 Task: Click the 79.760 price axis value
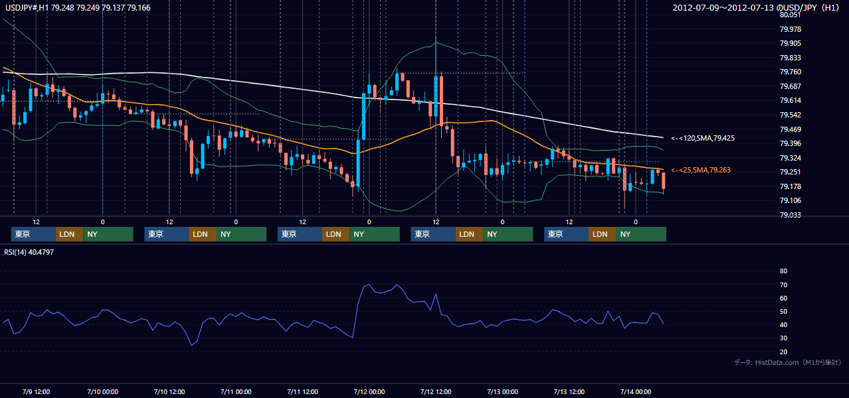(790, 72)
